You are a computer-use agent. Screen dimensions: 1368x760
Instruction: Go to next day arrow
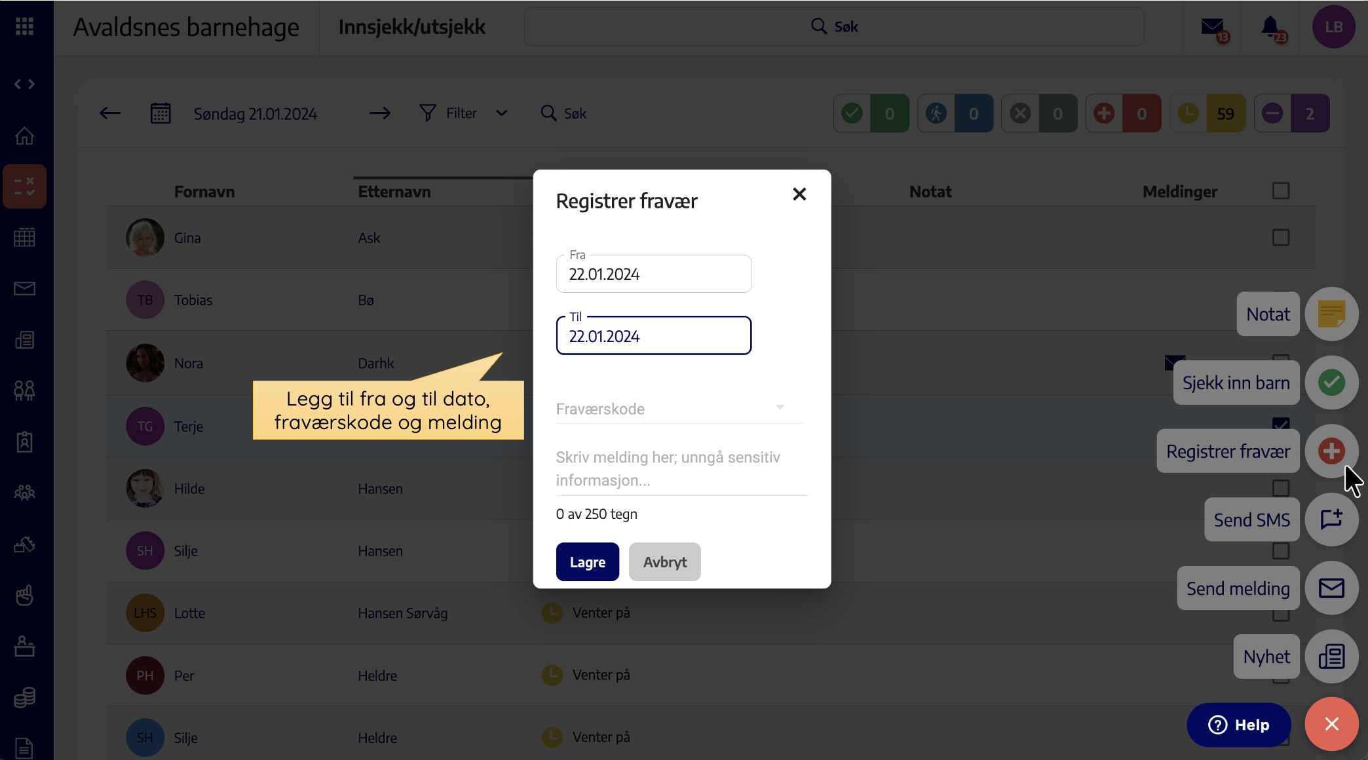[x=379, y=113]
